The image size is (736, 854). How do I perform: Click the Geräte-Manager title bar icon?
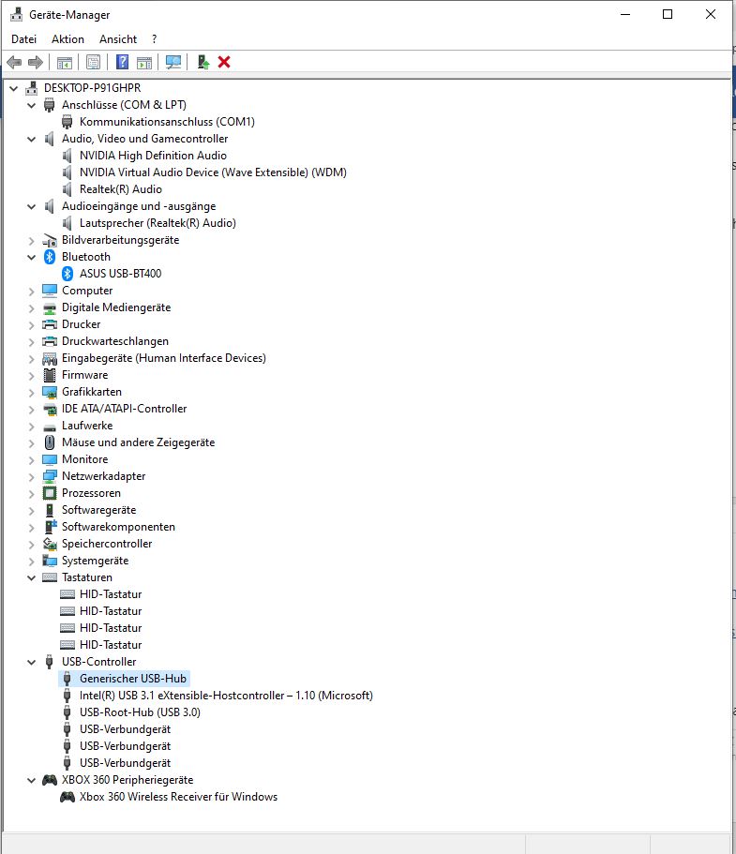coord(16,14)
